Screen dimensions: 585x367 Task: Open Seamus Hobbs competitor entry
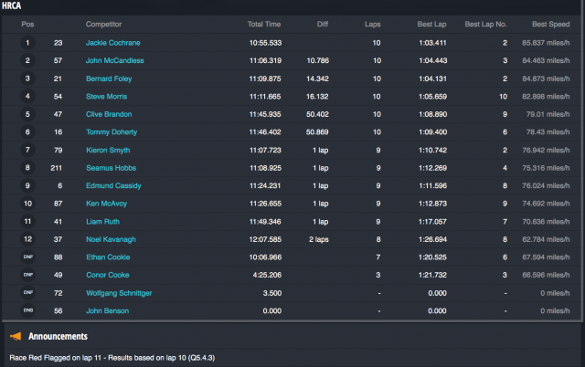coord(110,168)
